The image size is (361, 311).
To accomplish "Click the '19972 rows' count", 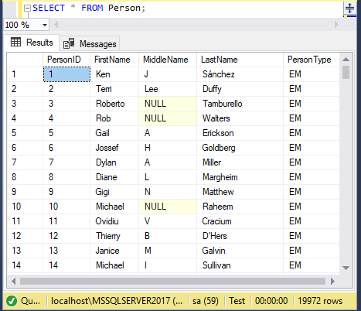I will pos(320,301).
